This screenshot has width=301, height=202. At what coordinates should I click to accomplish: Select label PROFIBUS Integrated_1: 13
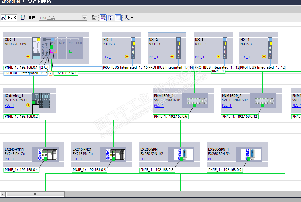(x=217, y=67)
